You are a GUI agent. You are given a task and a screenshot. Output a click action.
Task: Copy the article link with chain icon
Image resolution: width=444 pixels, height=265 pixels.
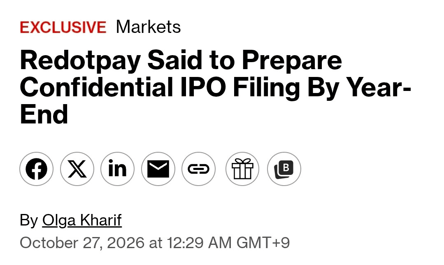click(x=198, y=169)
